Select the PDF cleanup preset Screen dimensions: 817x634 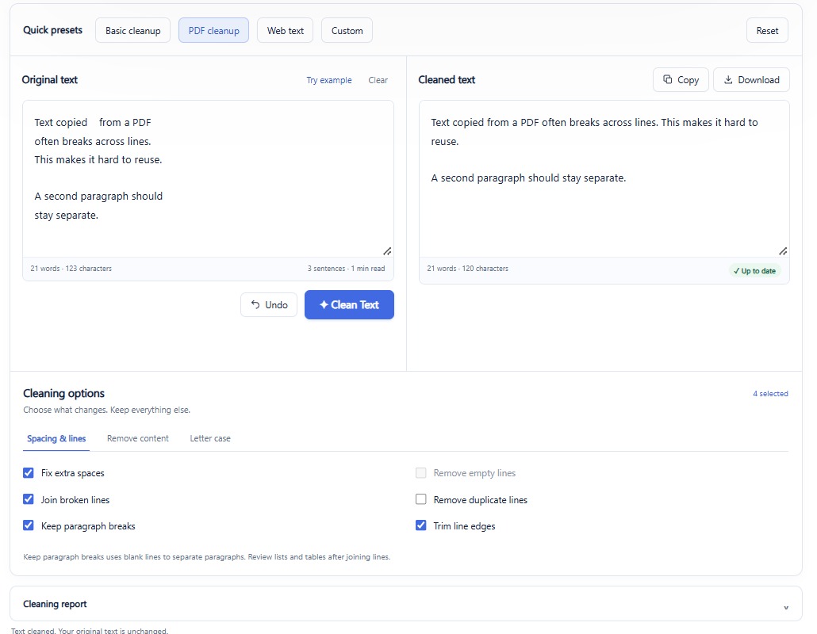pyautogui.click(x=213, y=31)
